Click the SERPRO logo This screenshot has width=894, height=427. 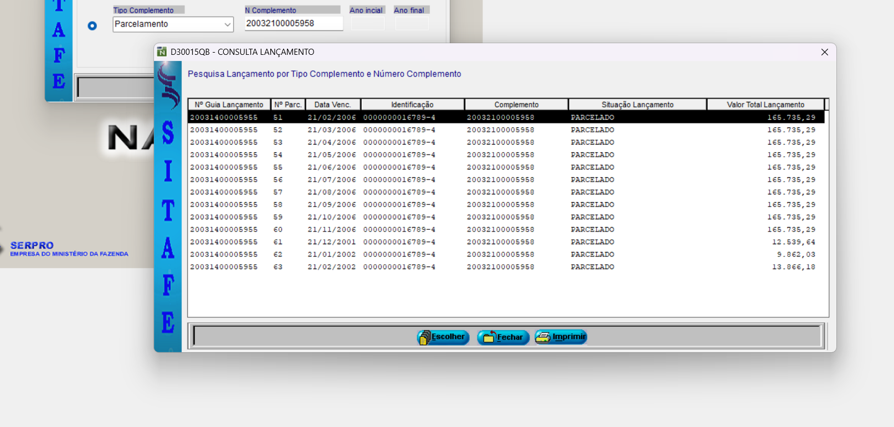coord(32,245)
